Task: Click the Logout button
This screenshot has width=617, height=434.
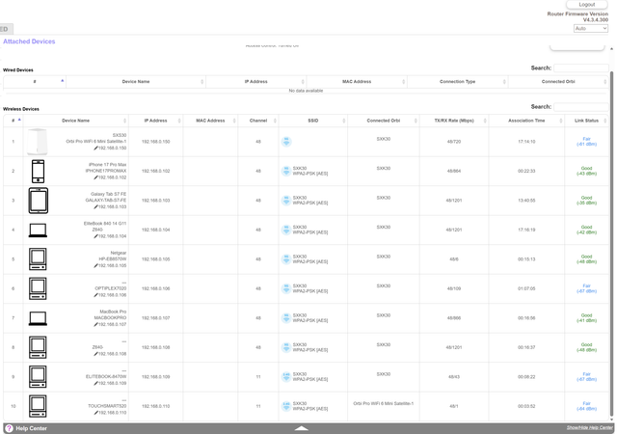Action: point(587,4)
